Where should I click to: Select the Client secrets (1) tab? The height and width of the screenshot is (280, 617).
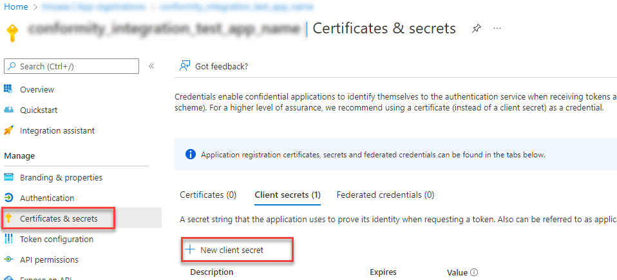(287, 194)
